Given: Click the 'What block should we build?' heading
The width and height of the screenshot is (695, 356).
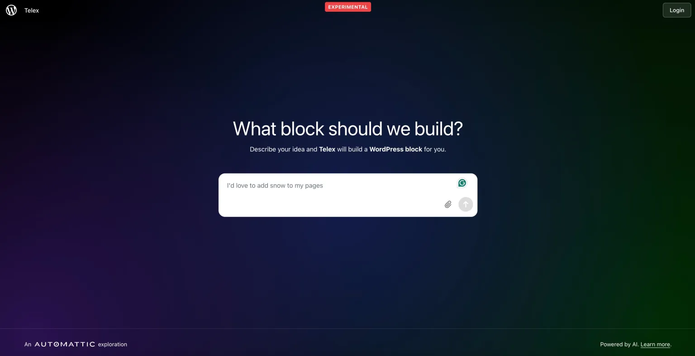Looking at the screenshot, I should pos(348,129).
